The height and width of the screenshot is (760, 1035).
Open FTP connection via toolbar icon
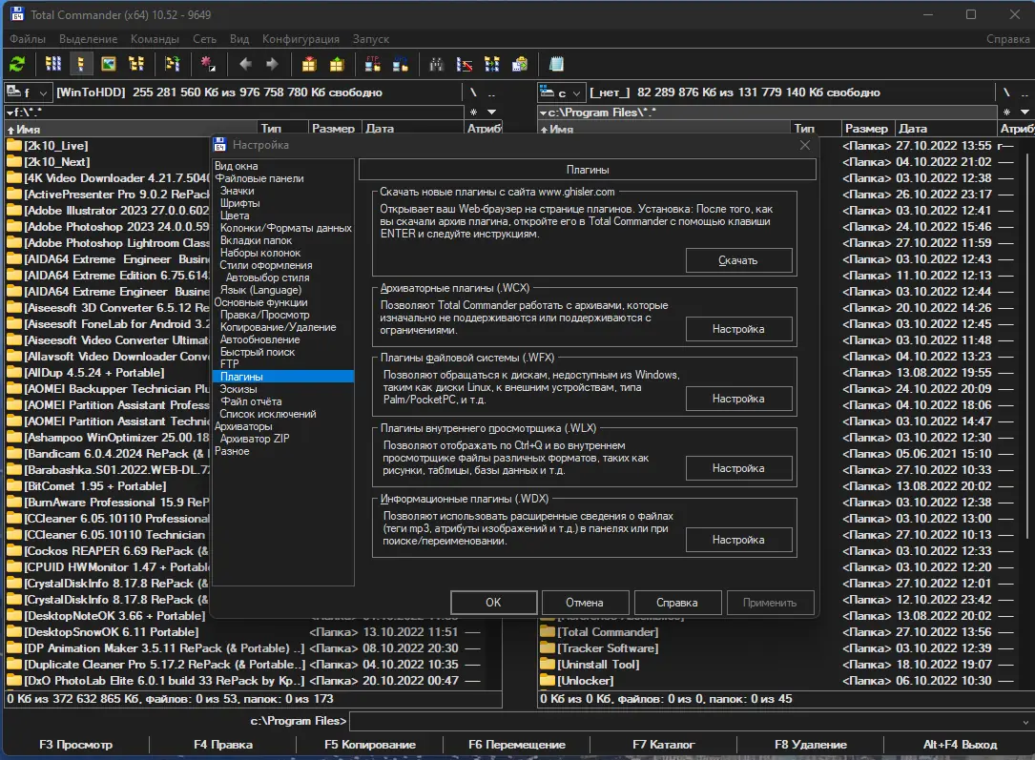click(x=373, y=64)
